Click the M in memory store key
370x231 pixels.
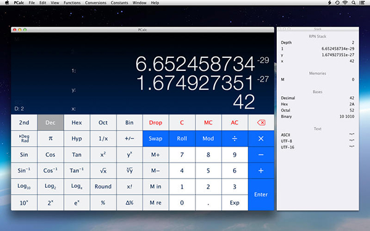[155, 187]
